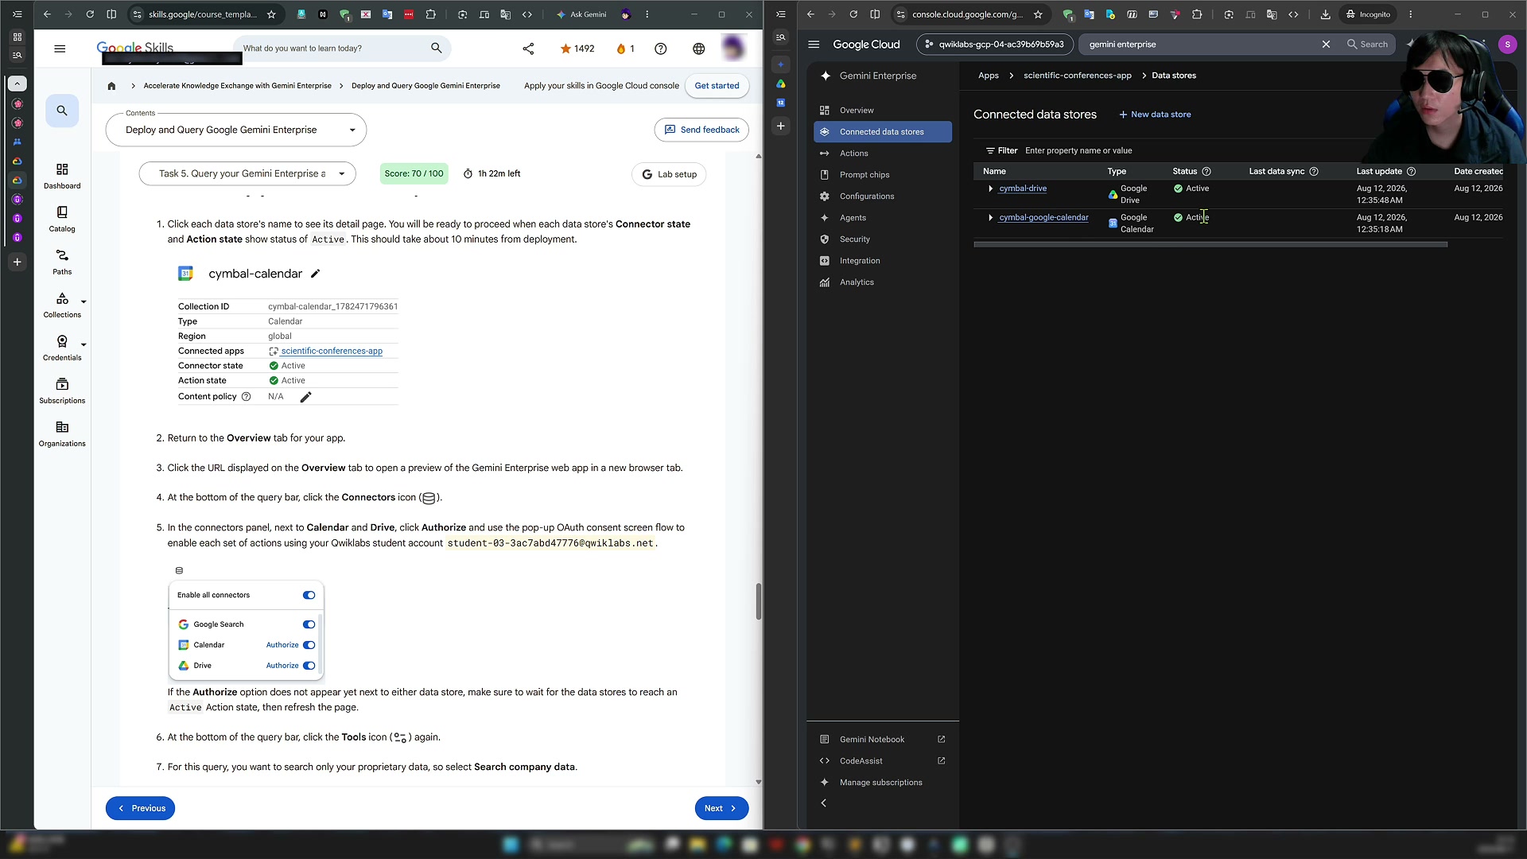Open downloads in the right browser window

pyautogui.click(x=1325, y=14)
